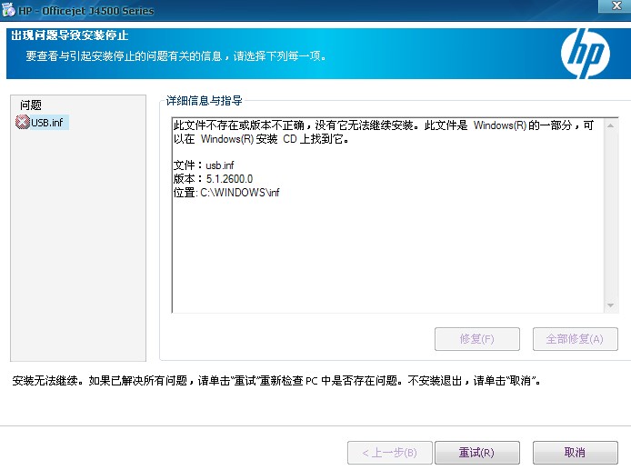631x470 pixels.
Task: Cancel the installation with the 取消 button
Action: coord(575,453)
